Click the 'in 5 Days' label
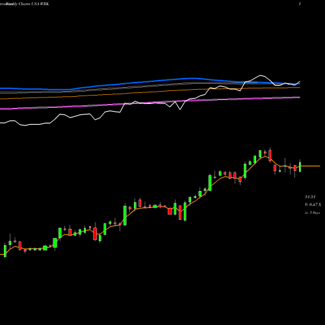 312,213
